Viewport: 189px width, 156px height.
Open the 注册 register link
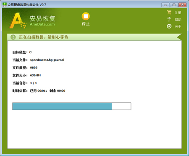click(178, 13)
